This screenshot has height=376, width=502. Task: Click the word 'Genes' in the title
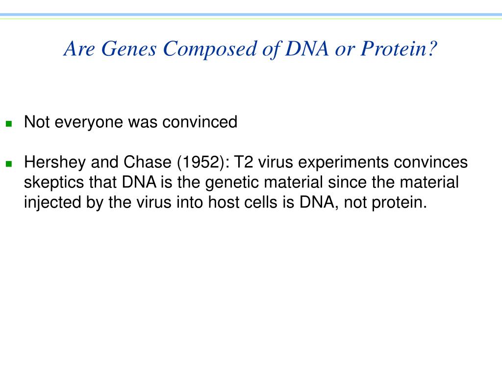(x=129, y=49)
